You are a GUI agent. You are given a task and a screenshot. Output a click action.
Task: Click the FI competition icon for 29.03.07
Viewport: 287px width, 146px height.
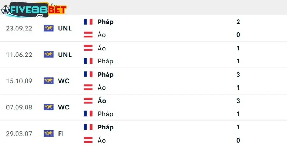(48, 134)
